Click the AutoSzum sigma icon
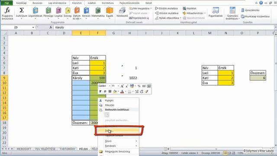Viewport: 277px width, 156px height. 22,10
